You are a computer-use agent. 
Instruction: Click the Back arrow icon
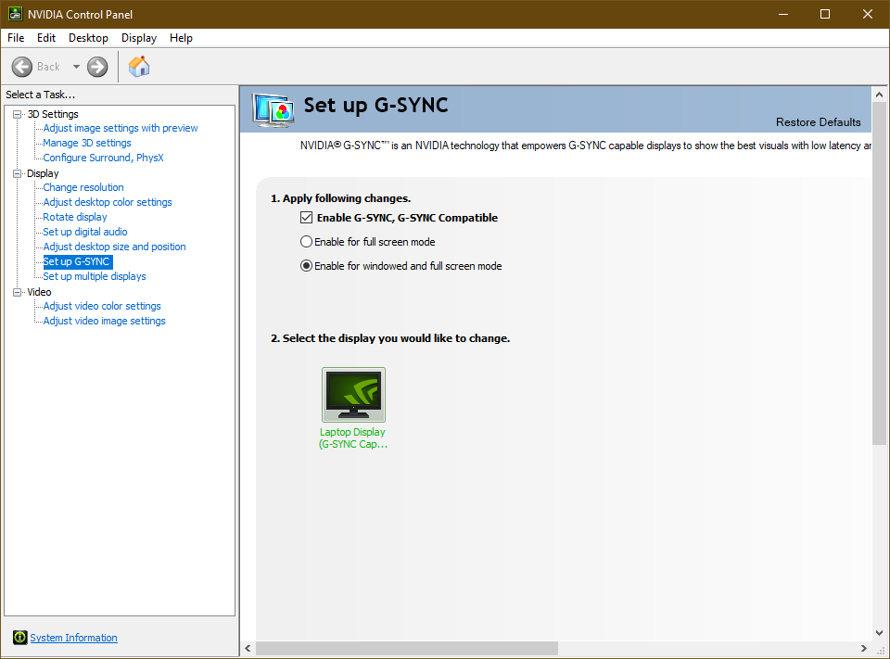(22, 67)
